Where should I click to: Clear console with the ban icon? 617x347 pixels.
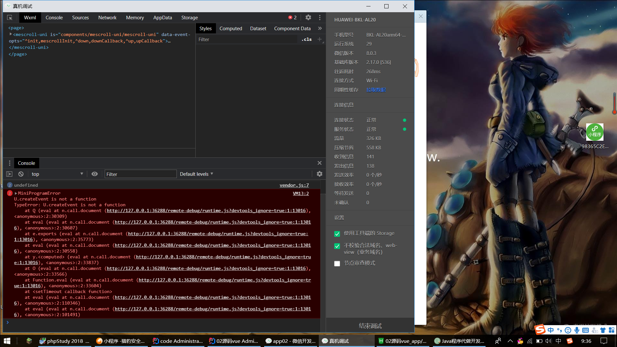pos(21,174)
